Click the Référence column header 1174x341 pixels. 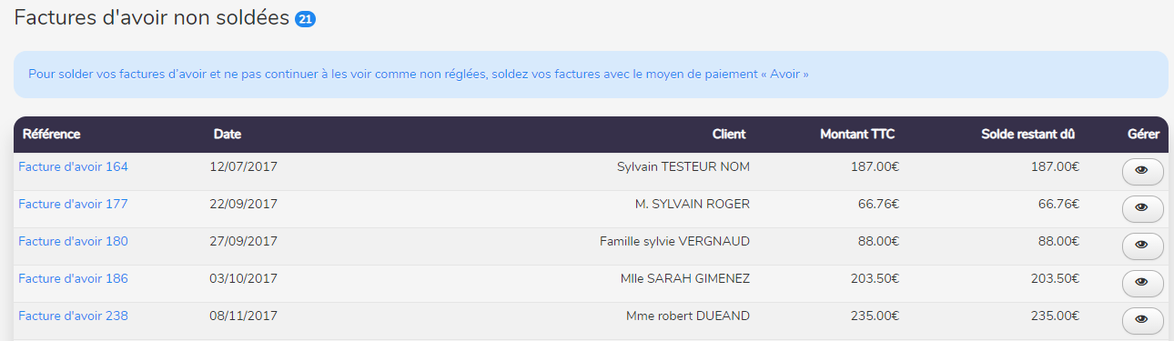pyautogui.click(x=51, y=134)
